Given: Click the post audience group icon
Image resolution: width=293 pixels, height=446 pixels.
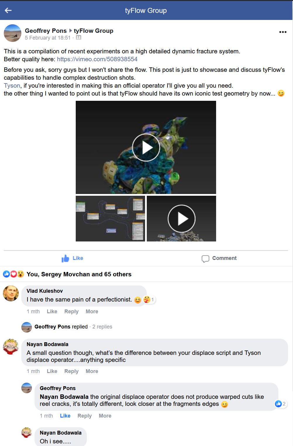Looking at the screenshot, I should click(x=78, y=38).
